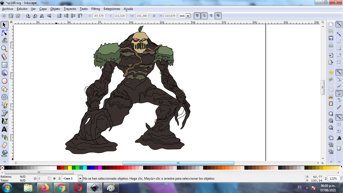
Task: Toggle snap to paths button
Action: 339,80
